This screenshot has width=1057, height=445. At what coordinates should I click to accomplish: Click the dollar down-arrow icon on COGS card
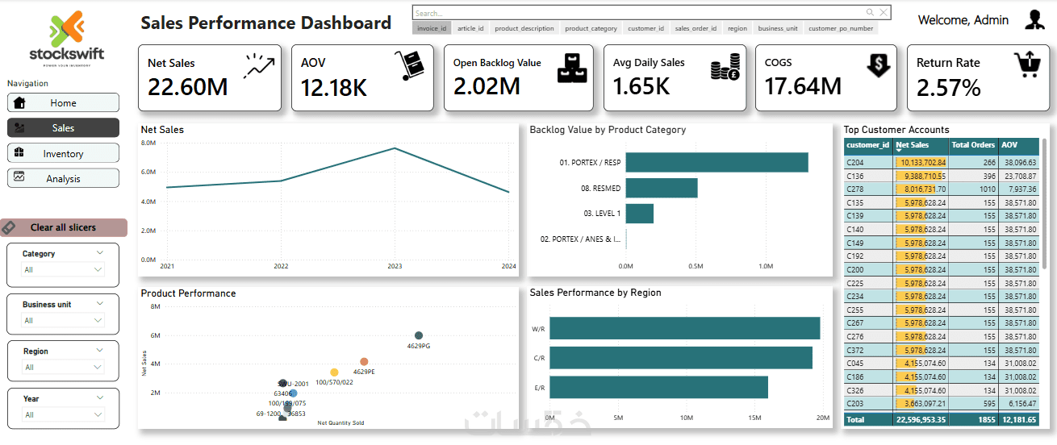(x=878, y=65)
